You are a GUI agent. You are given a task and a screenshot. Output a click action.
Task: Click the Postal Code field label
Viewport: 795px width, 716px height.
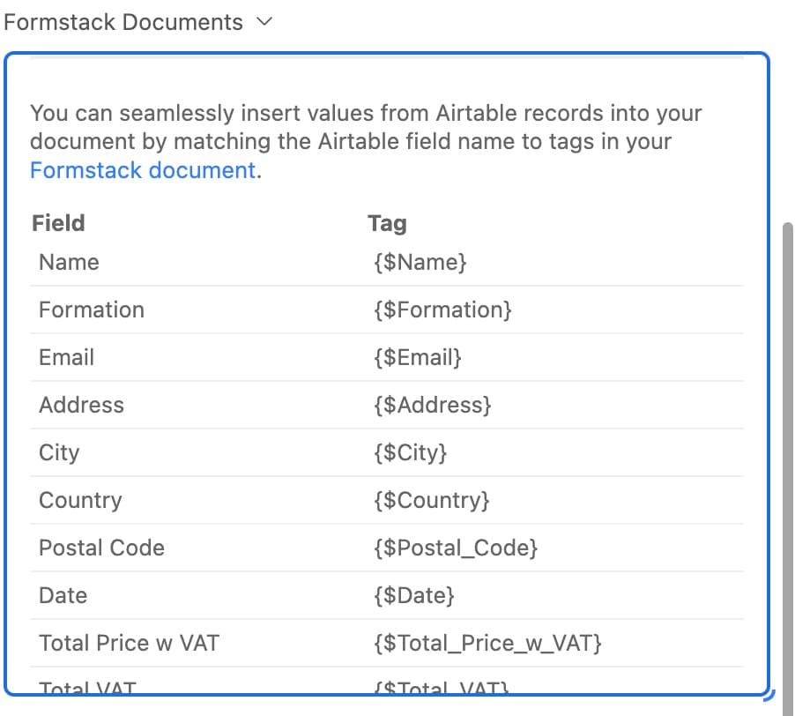coord(101,548)
